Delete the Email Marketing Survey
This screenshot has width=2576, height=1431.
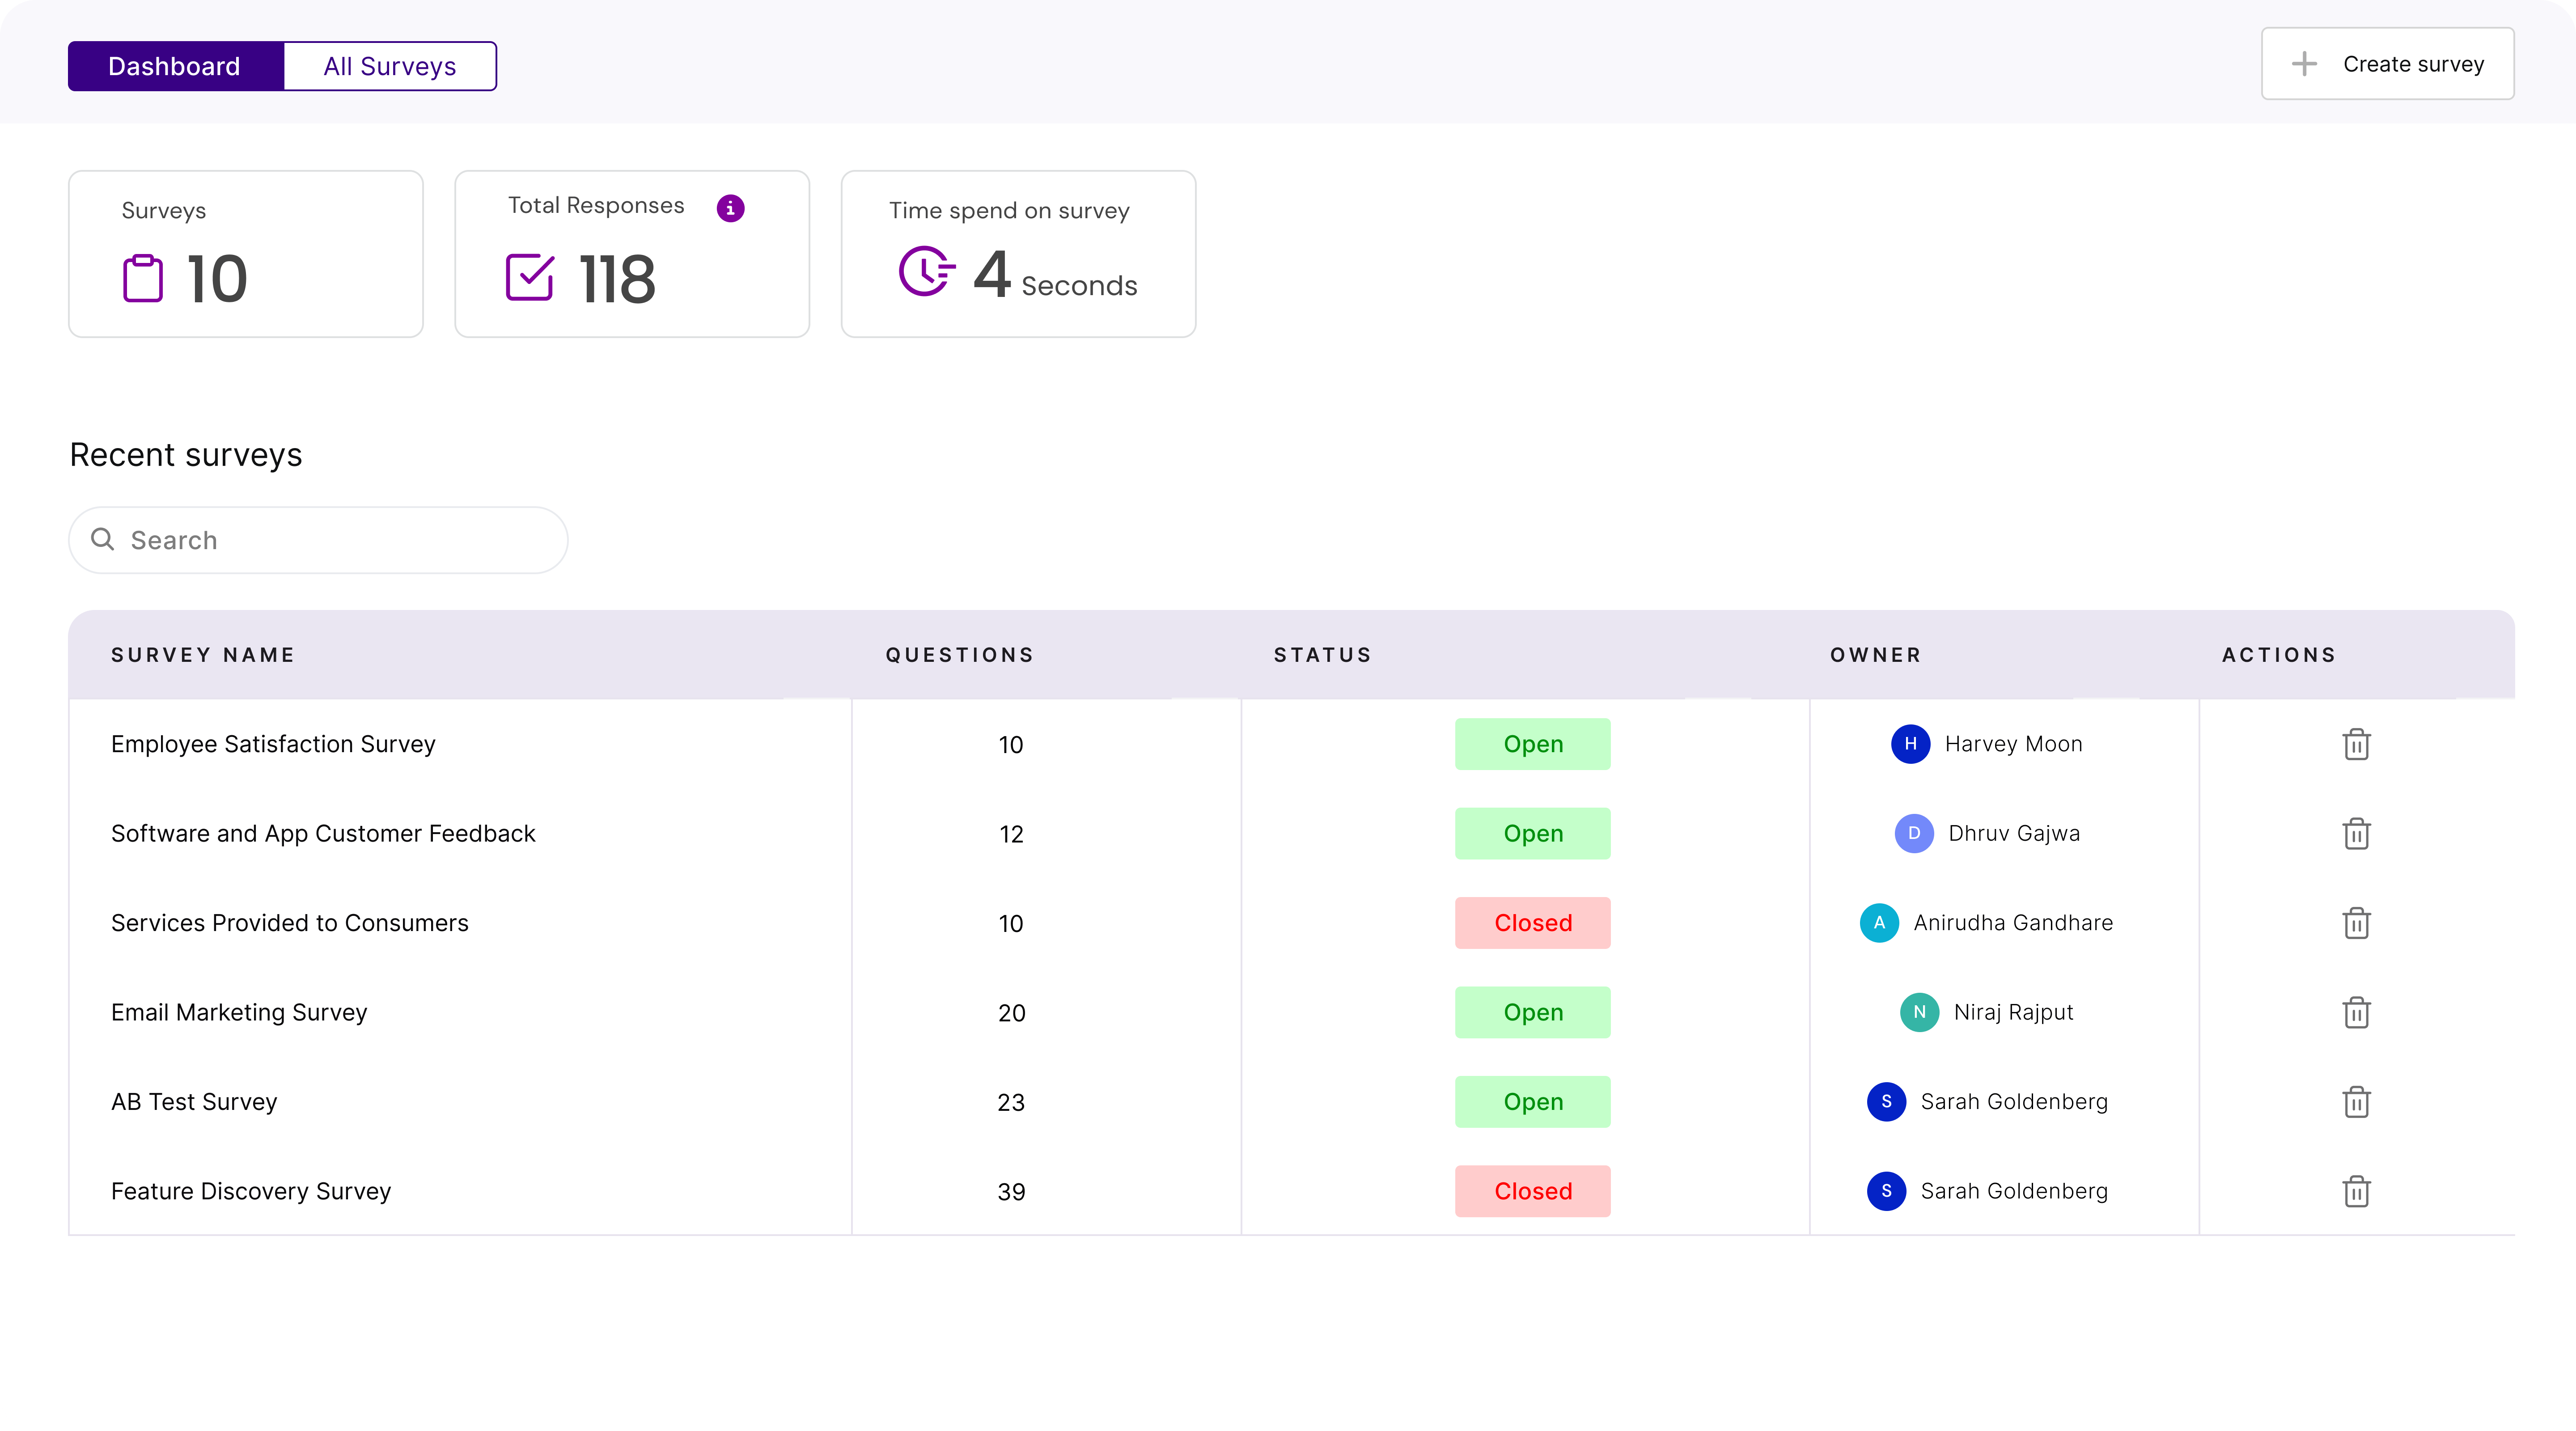(x=2356, y=1012)
